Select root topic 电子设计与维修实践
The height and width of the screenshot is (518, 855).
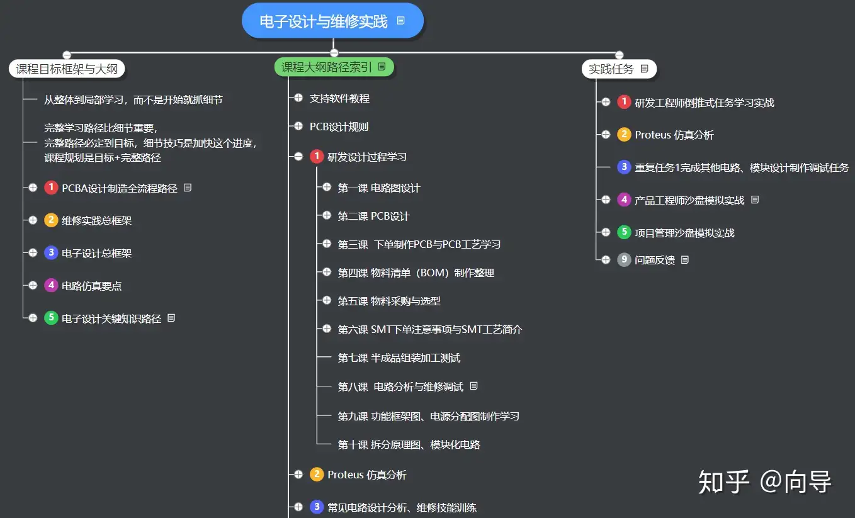[332, 21]
